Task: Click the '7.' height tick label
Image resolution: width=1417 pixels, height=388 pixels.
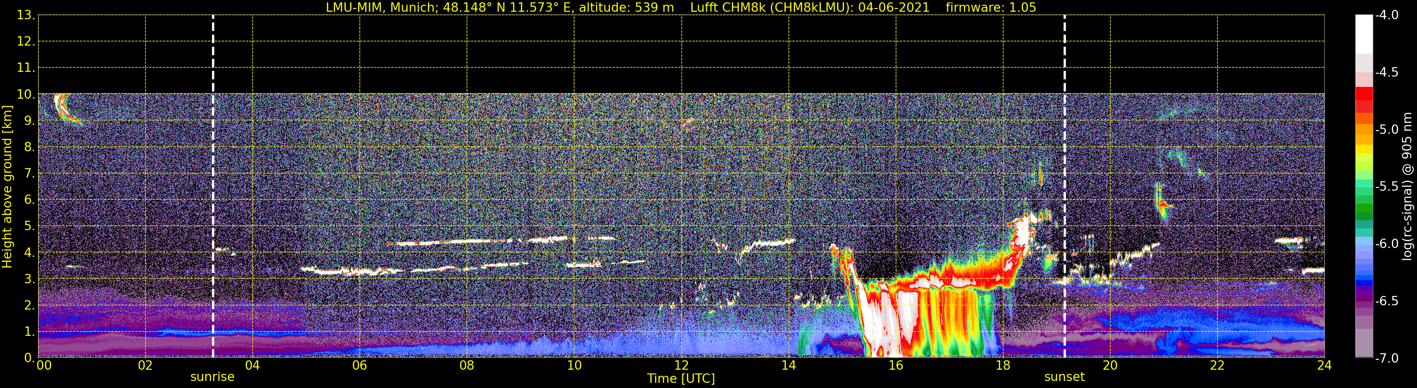Action: (x=29, y=174)
